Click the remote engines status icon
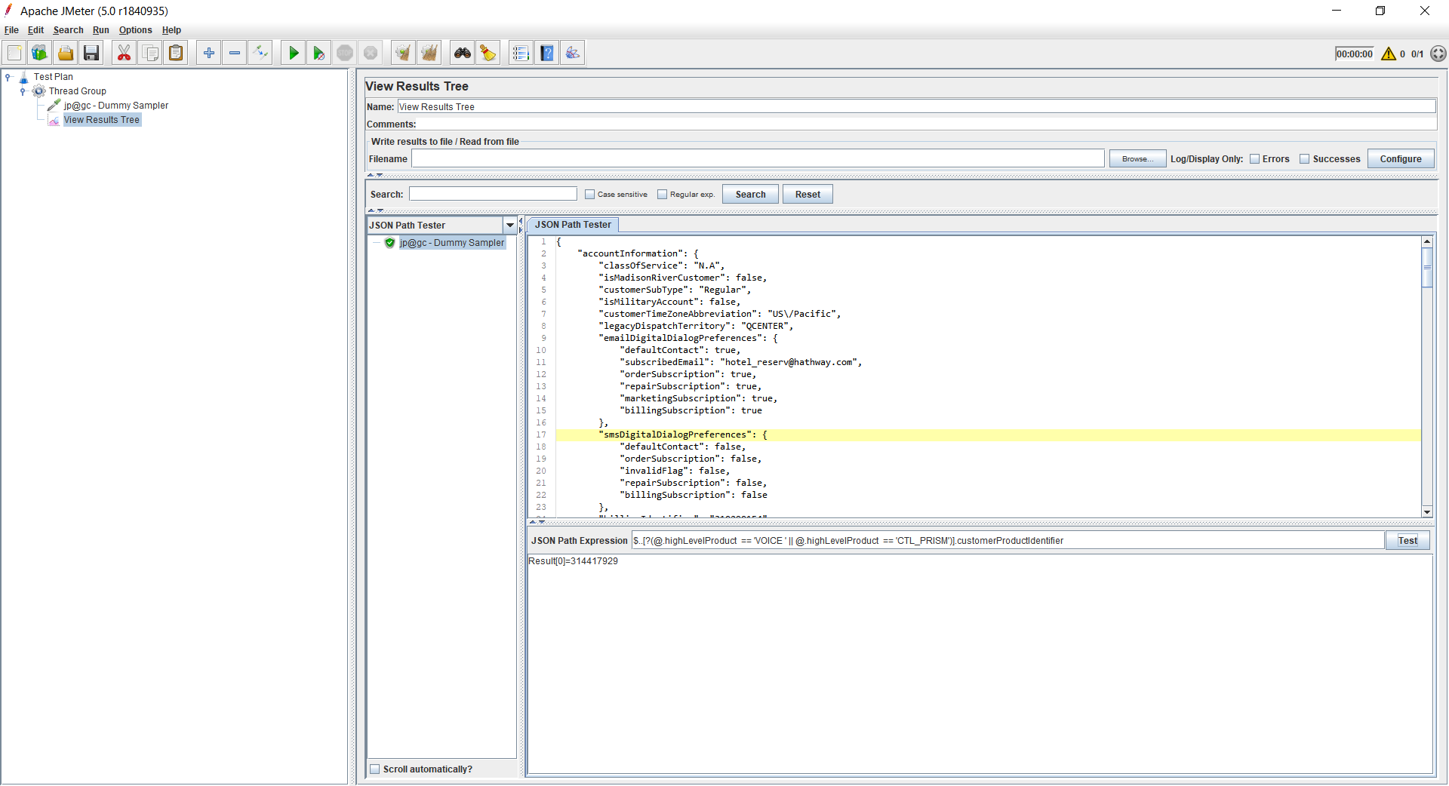 (x=1438, y=54)
